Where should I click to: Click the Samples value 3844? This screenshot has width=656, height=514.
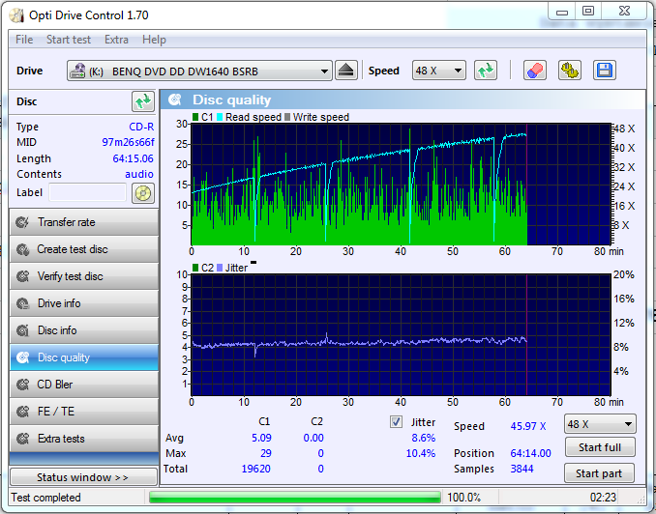pos(522,469)
